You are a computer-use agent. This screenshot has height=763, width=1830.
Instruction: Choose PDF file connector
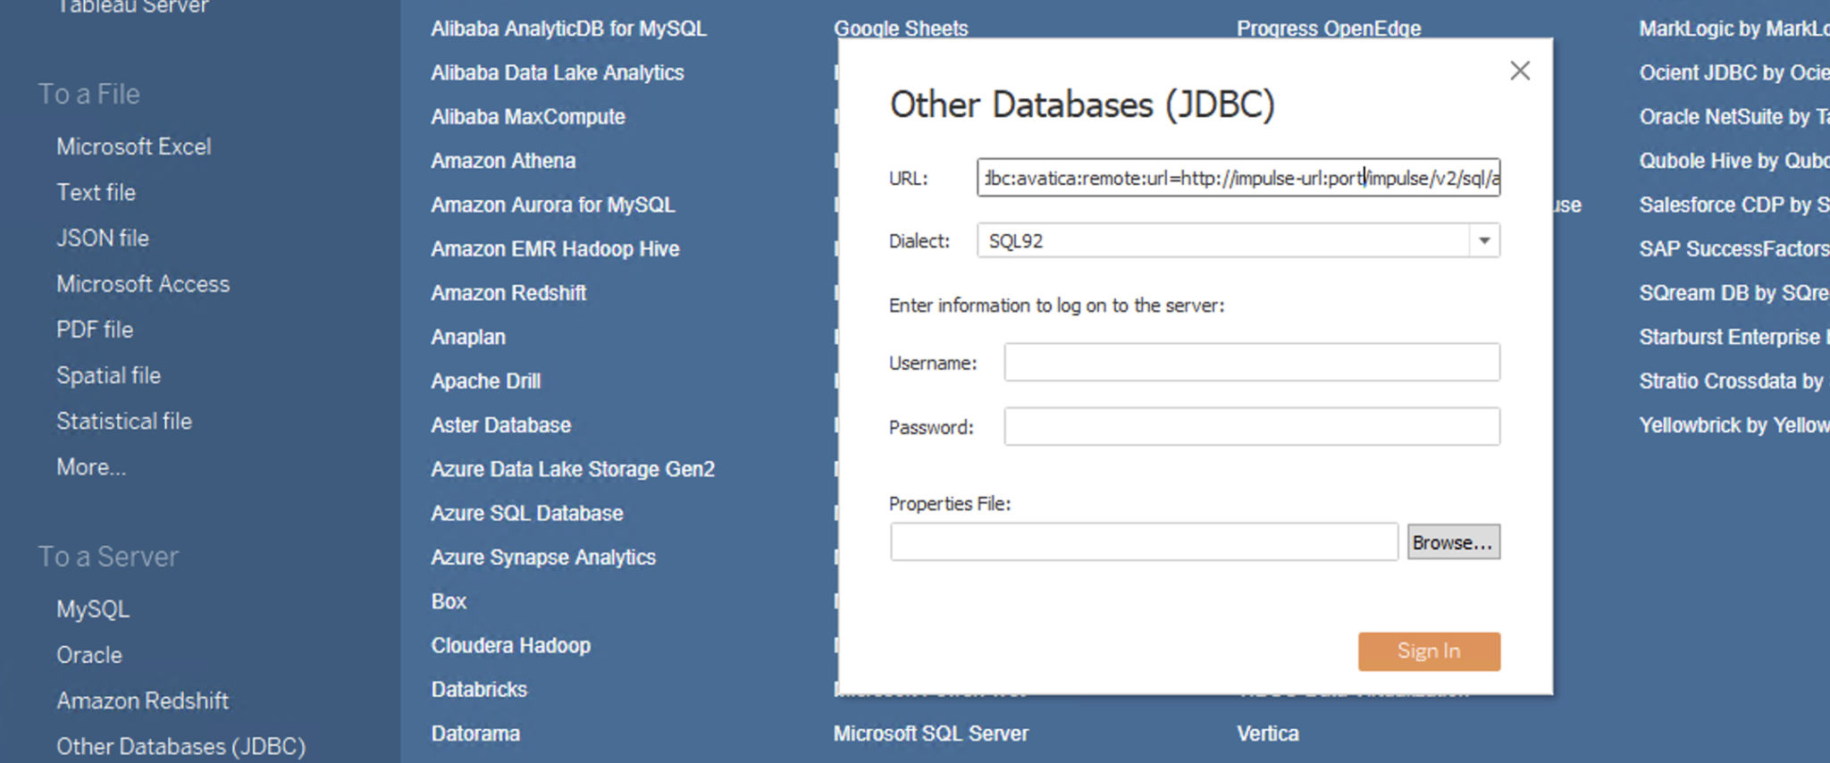tap(95, 330)
